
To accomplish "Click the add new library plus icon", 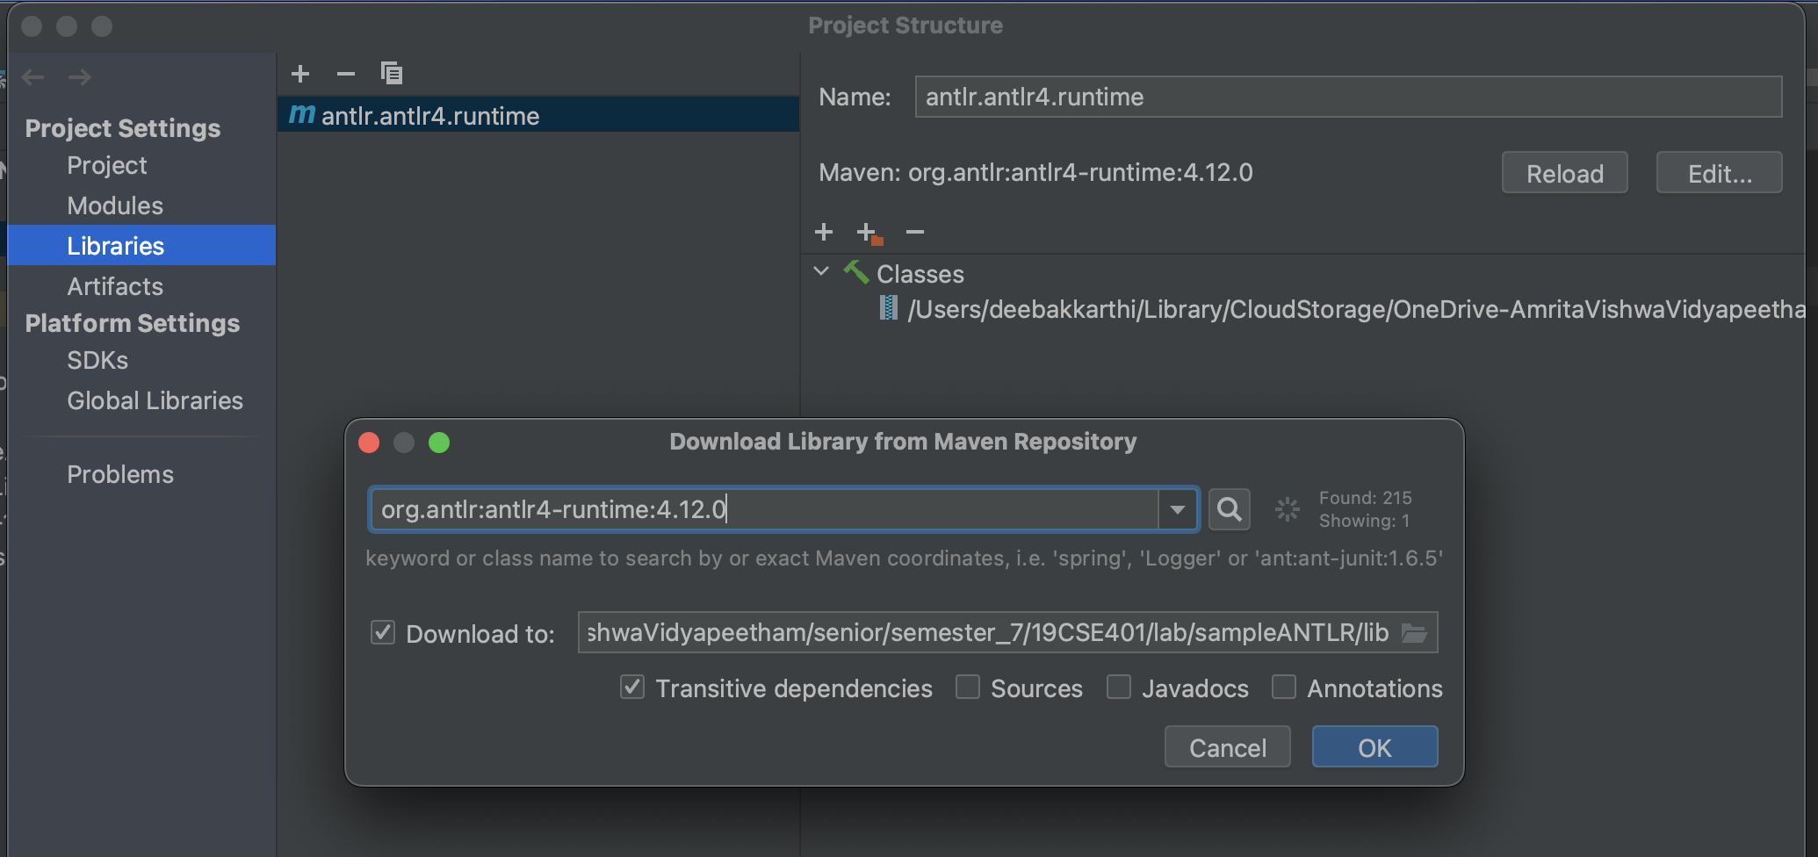I will (x=300, y=74).
